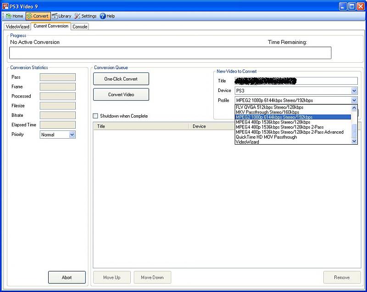Click the Frame statistics field

tap(58, 87)
